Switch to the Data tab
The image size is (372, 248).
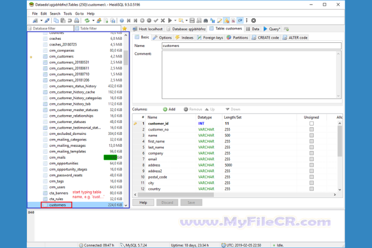point(253,29)
